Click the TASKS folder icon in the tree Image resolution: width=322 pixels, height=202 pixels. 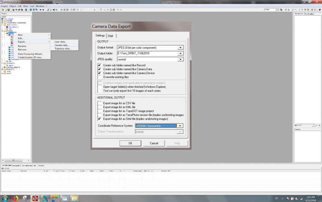pyautogui.click(x=4, y=71)
